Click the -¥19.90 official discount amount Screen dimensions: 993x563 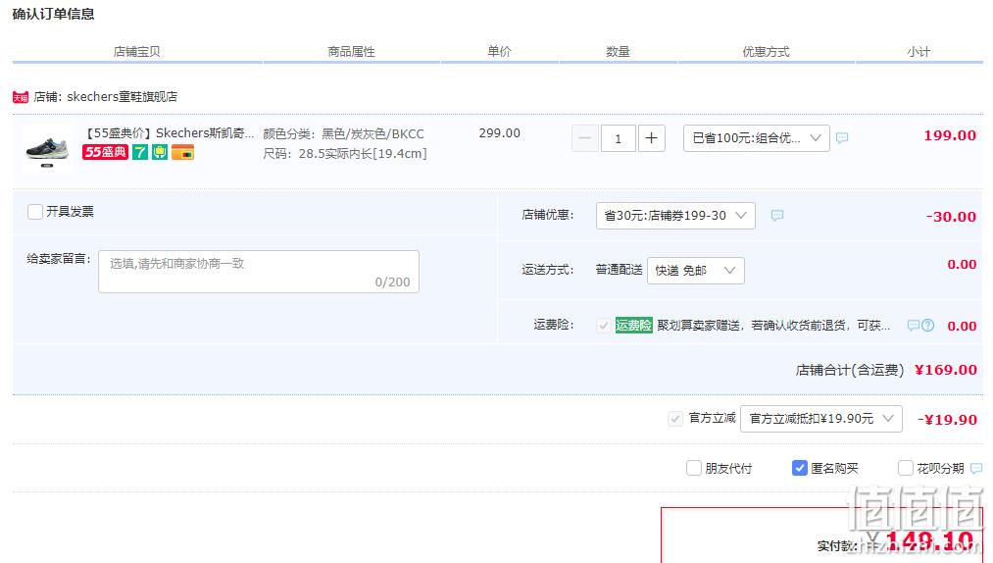click(x=947, y=420)
